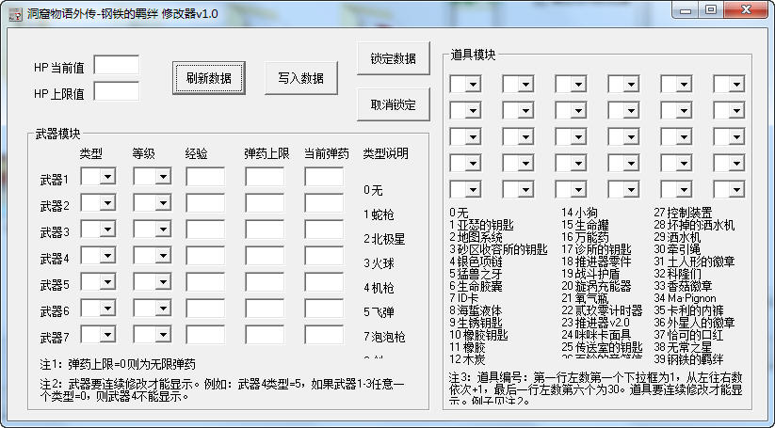The image size is (775, 428).
Task: Click the 当前弹药 field for 武器4
Action: pos(324,255)
